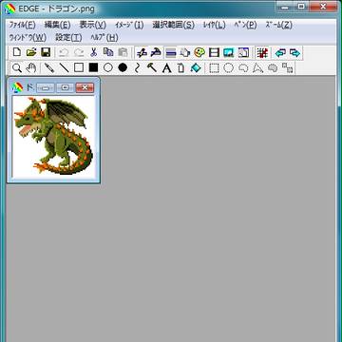Save with the floppy disk icon
This screenshot has width=342, height=342.
(46, 52)
